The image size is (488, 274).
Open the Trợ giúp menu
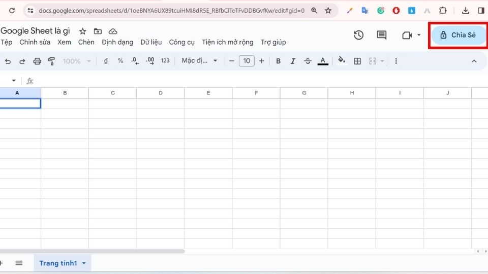pyautogui.click(x=273, y=42)
